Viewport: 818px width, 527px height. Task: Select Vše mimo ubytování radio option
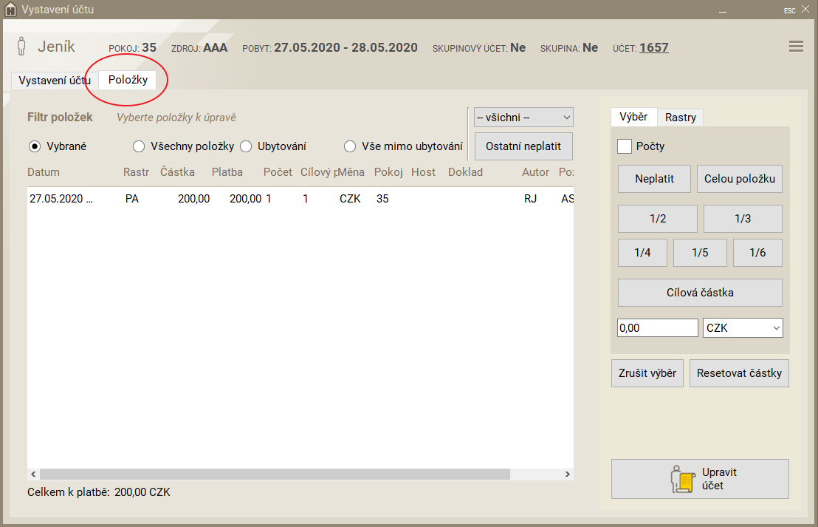[350, 146]
